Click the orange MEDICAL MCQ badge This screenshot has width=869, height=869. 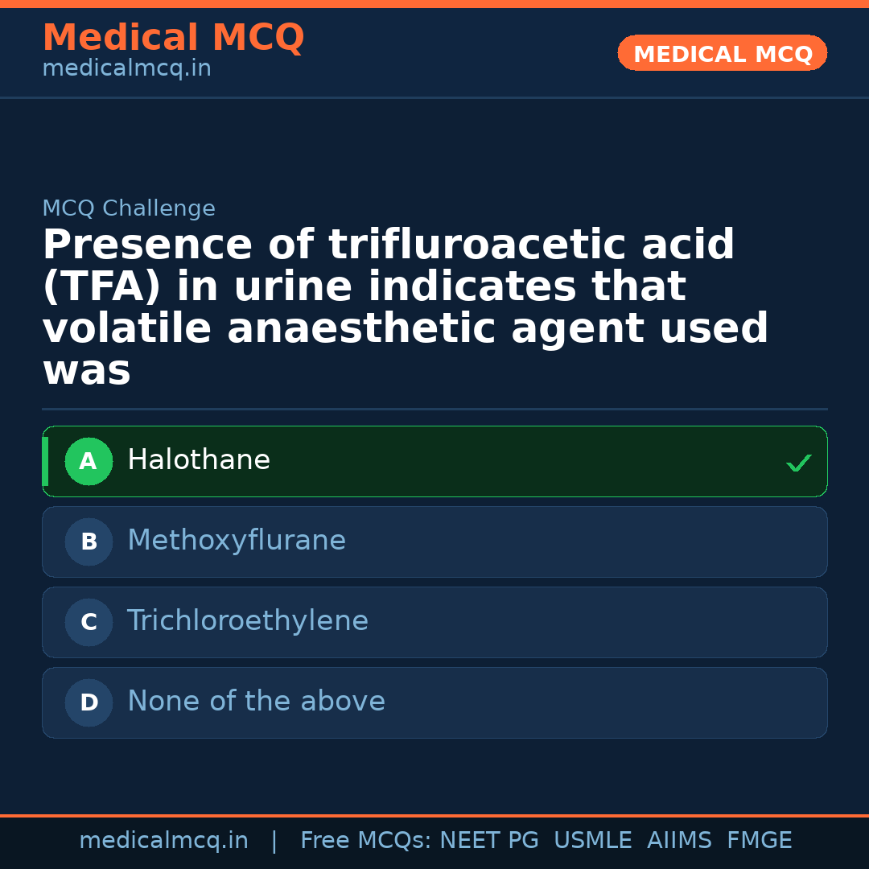pyautogui.click(x=722, y=53)
